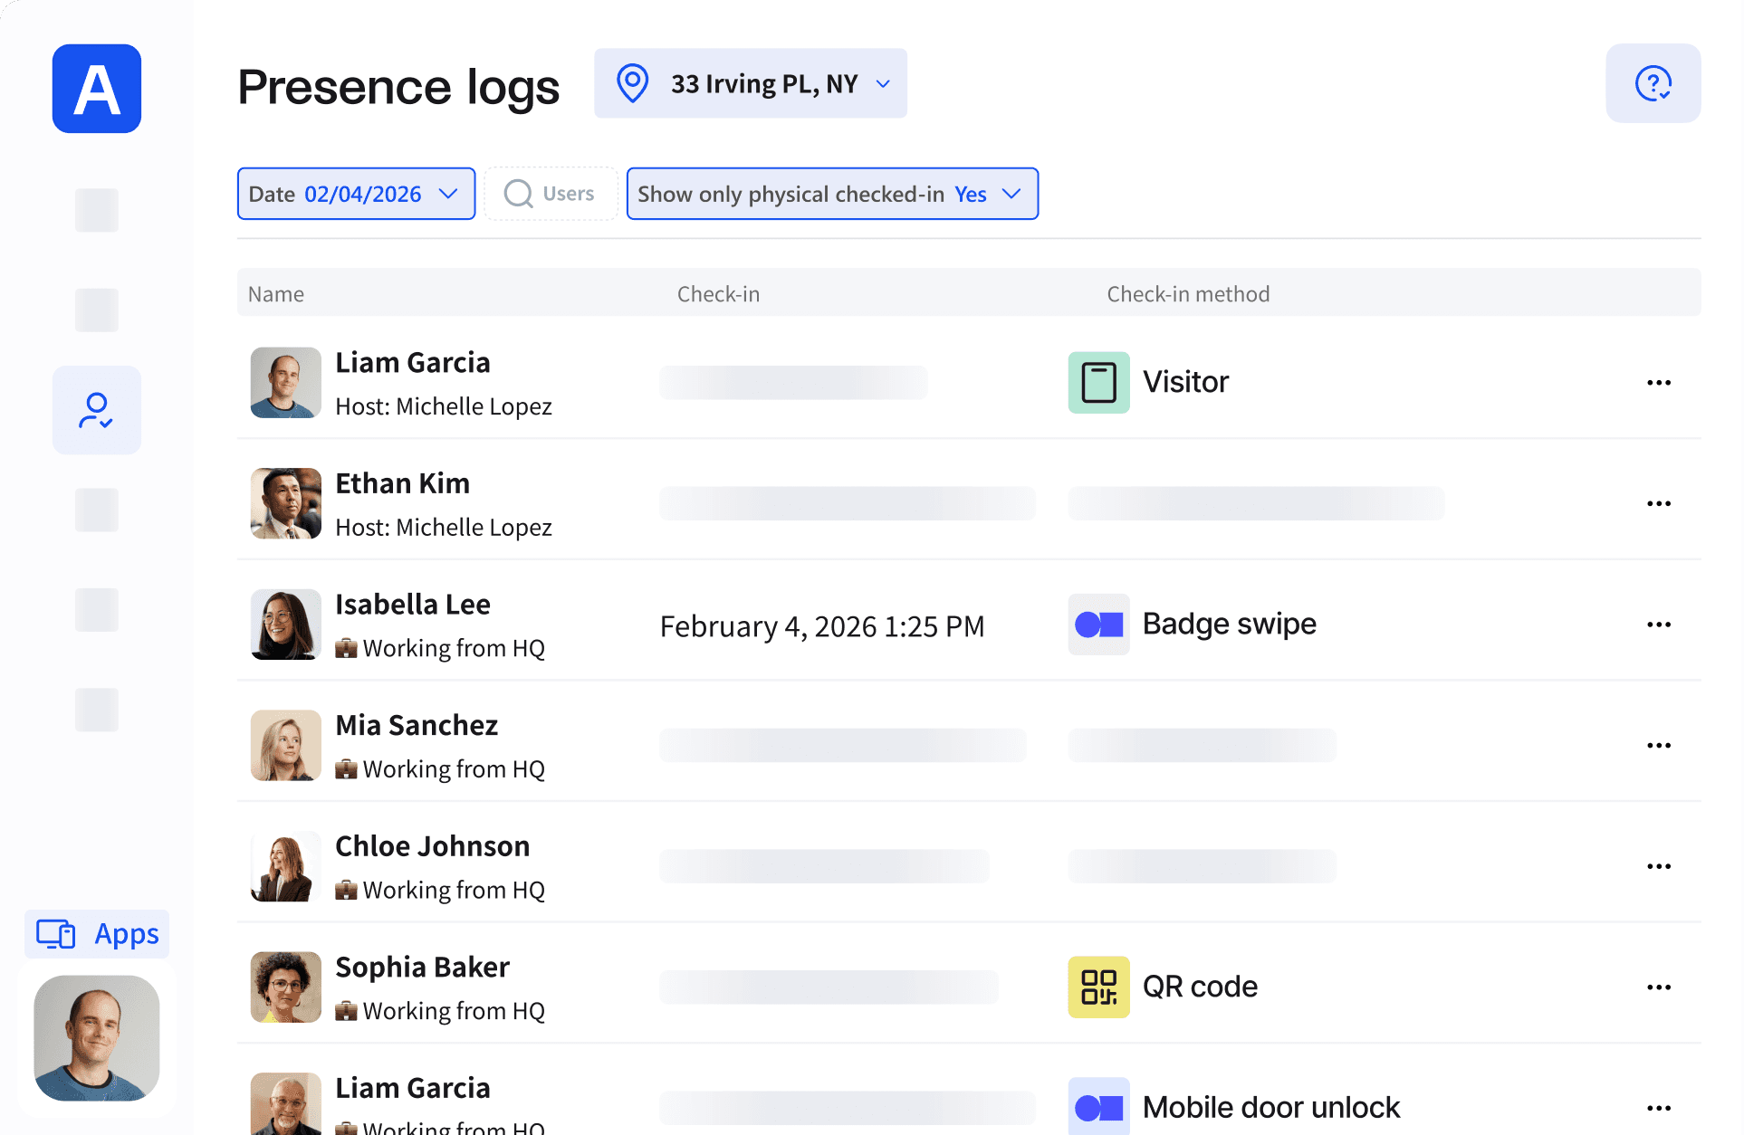
Task: Click Ethan Kim's profile photo
Action: point(285,503)
